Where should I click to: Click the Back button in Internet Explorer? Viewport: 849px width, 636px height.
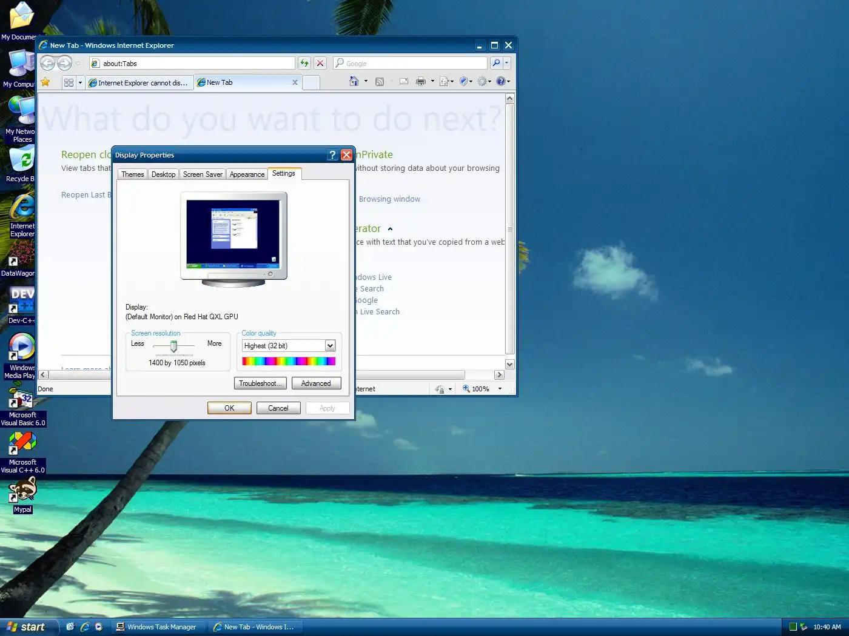pyautogui.click(x=47, y=63)
